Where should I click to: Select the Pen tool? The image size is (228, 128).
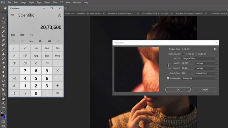coord(3,81)
